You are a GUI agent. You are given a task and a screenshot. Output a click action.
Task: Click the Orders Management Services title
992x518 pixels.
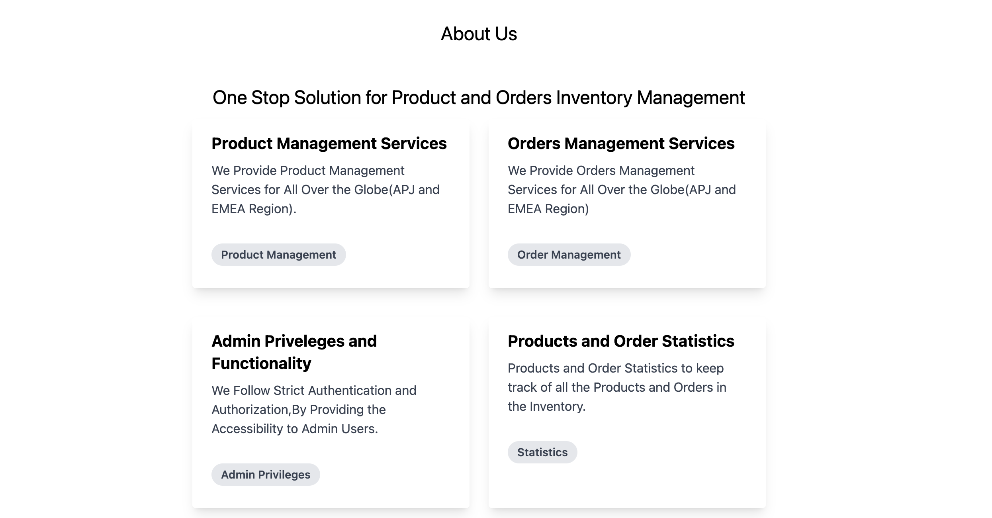621,143
